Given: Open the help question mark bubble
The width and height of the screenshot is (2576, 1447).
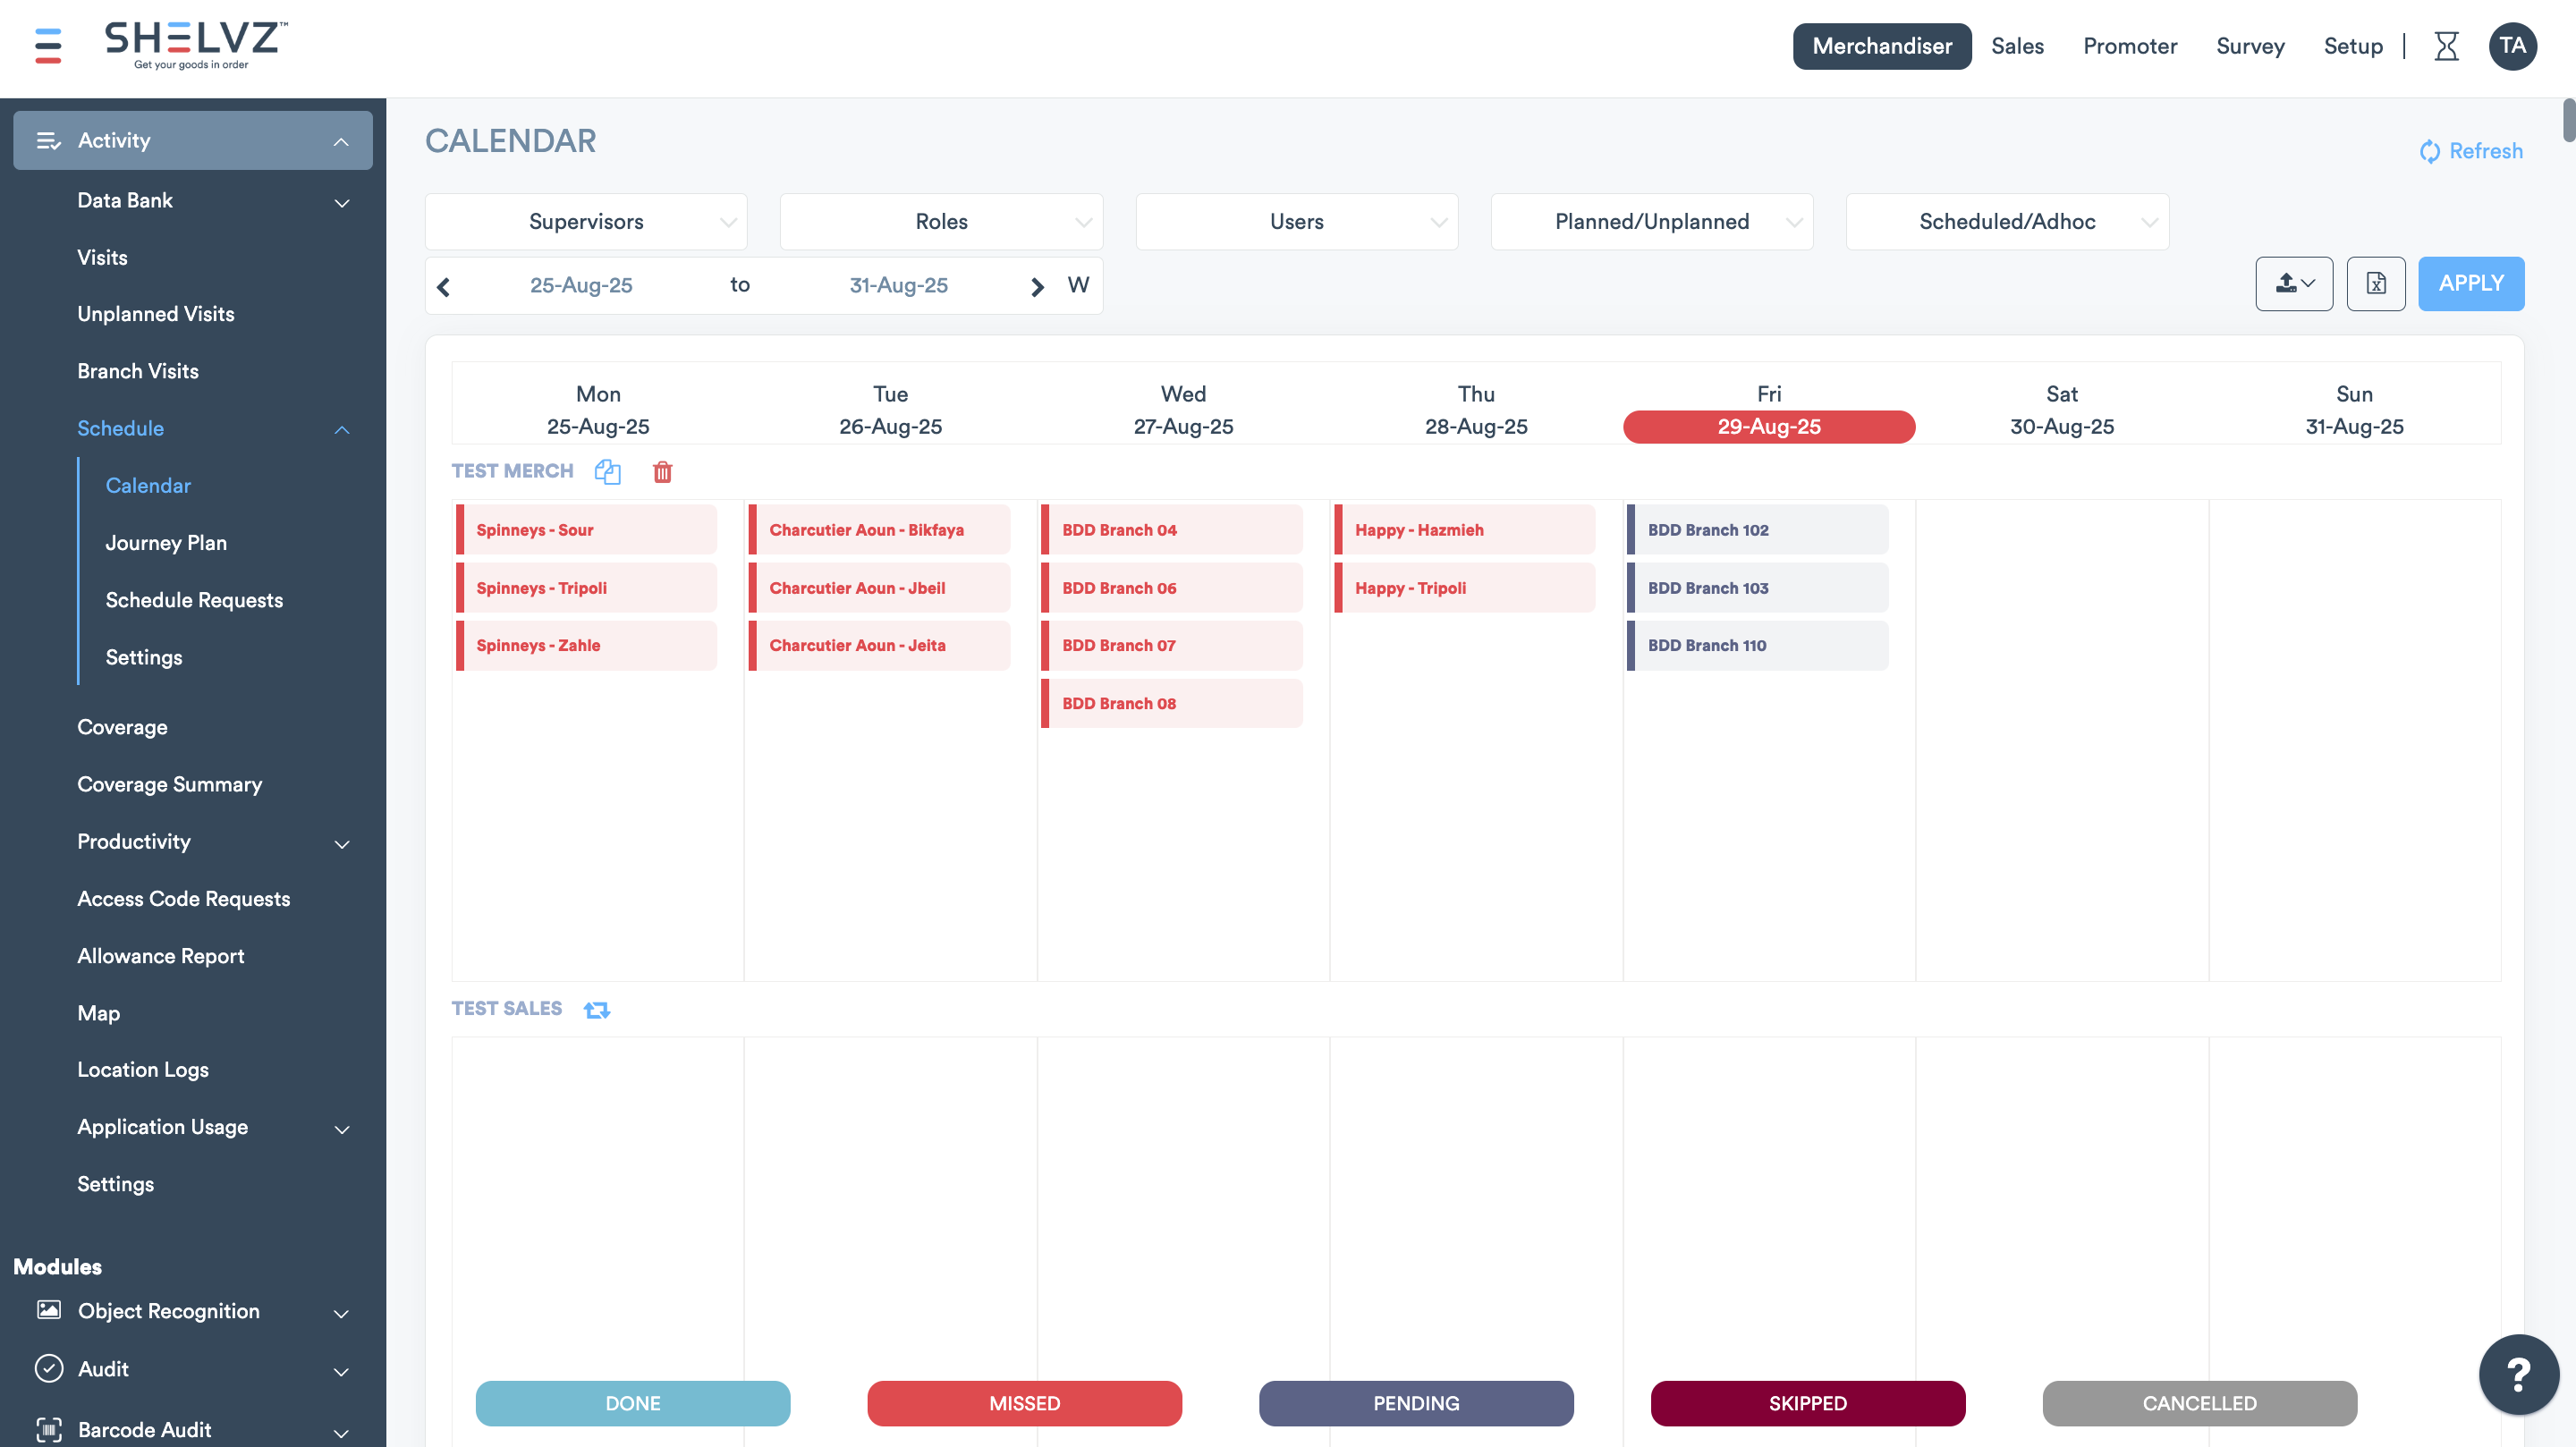Looking at the screenshot, I should click(x=2518, y=1374).
